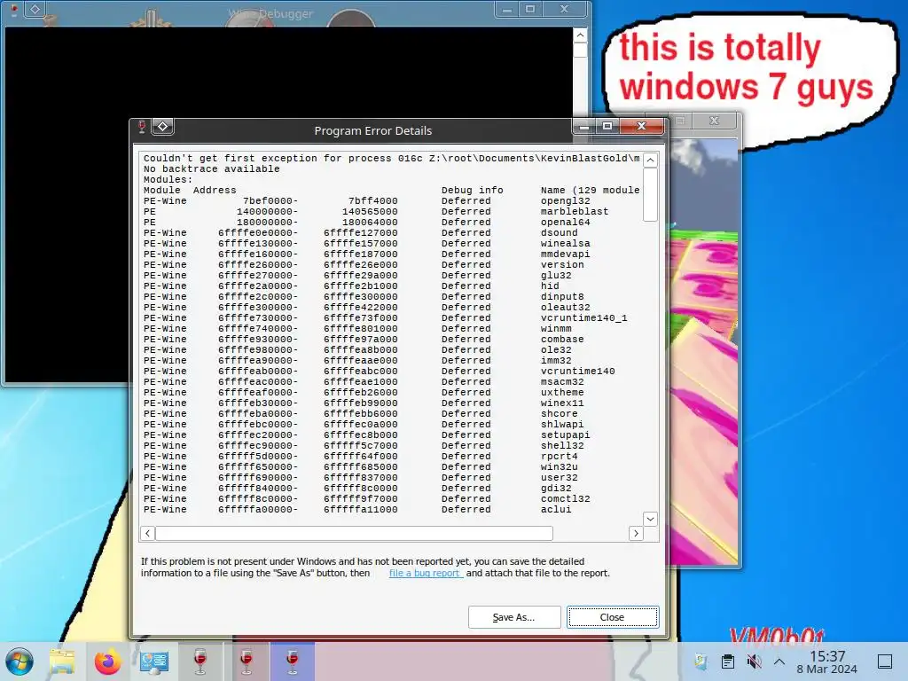Viewport: 908px width, 681px height.
Task: Click the user32 module name
Action: (559, 478)
